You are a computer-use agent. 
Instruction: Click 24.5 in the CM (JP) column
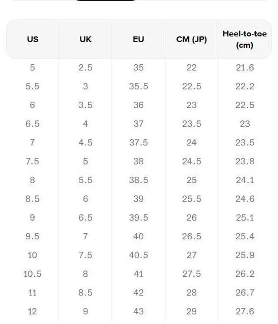(x=192, y=161)
